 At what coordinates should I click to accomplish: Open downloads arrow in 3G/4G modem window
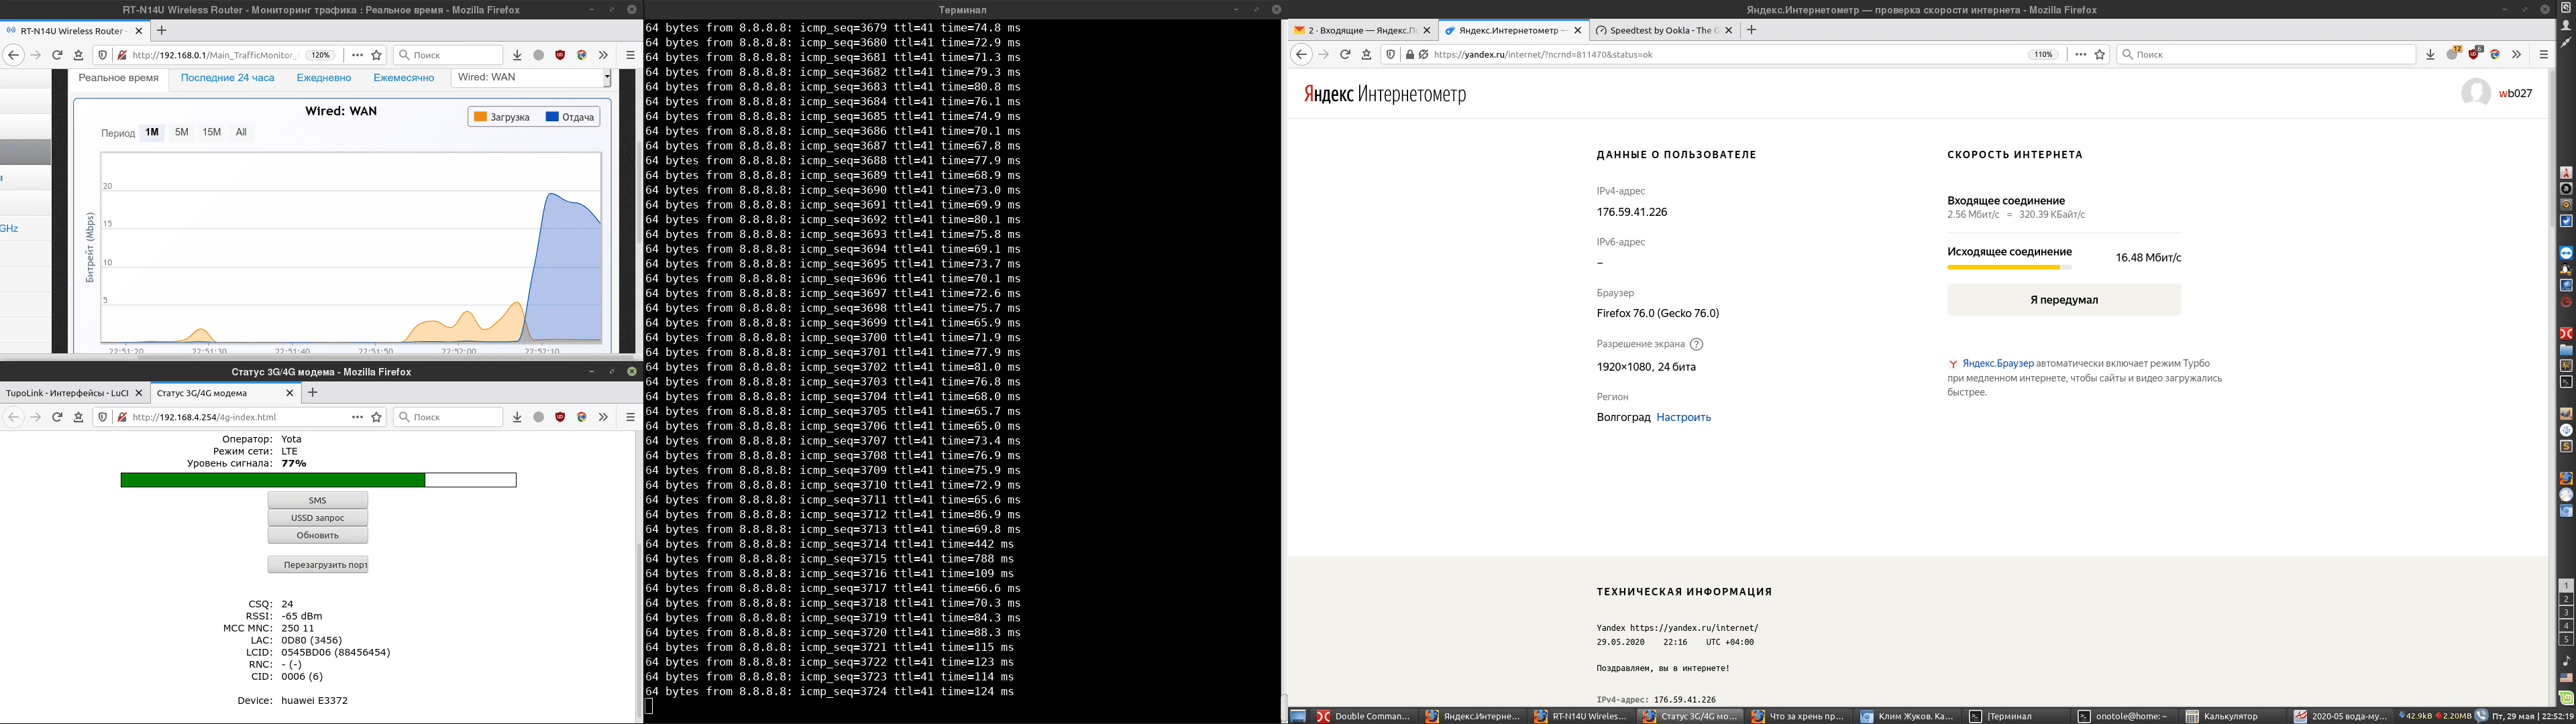click(517, 417)
